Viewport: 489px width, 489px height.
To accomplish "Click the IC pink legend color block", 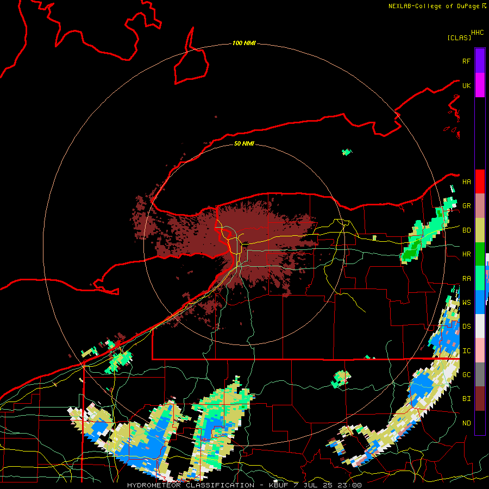I will (x=480, y=350).
